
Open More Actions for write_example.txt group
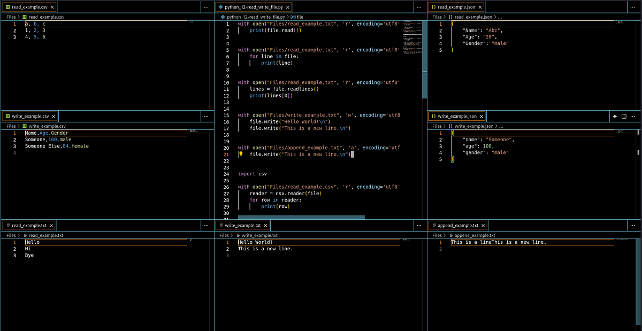click(419, 226)
